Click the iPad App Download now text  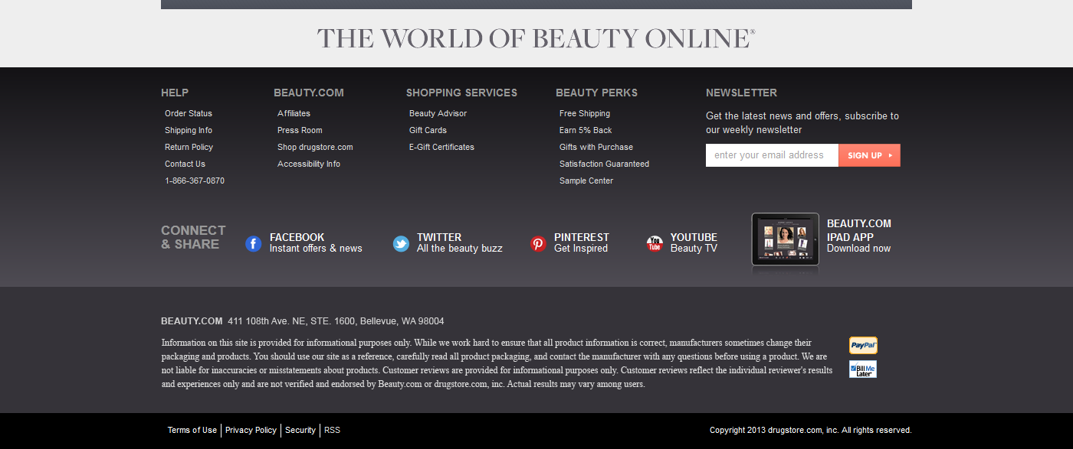coord(858,249)
